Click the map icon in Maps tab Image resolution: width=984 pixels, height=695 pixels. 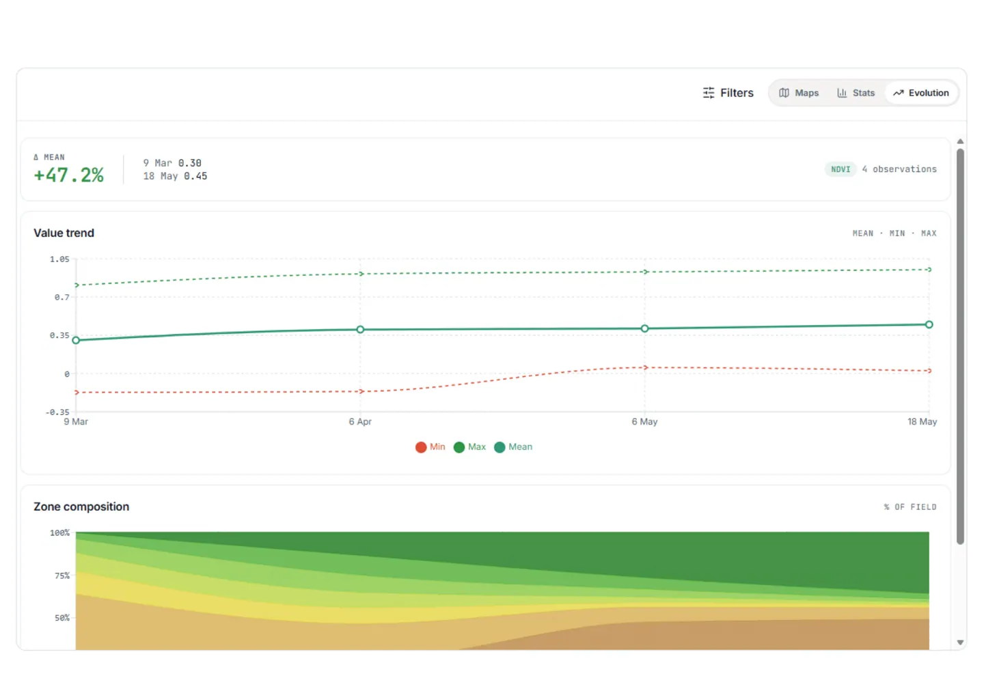pyautogui.click(x=784, y=93)
